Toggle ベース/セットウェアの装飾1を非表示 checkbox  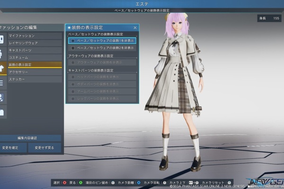point(73,41)
